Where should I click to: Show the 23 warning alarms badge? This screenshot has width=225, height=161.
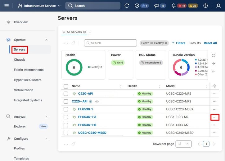(x=193, y=6)
